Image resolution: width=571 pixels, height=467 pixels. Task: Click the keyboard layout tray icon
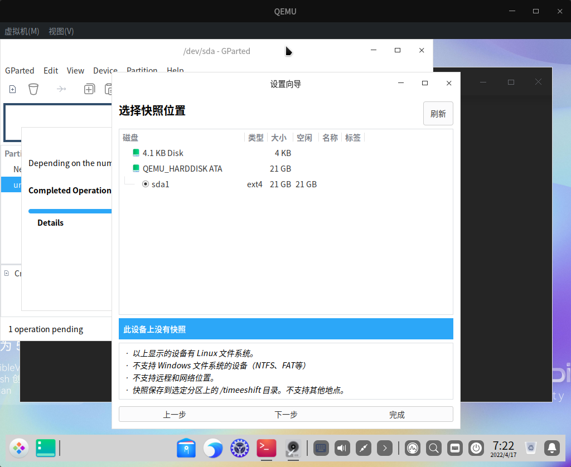pyautogui.click(x=455, y=448)
